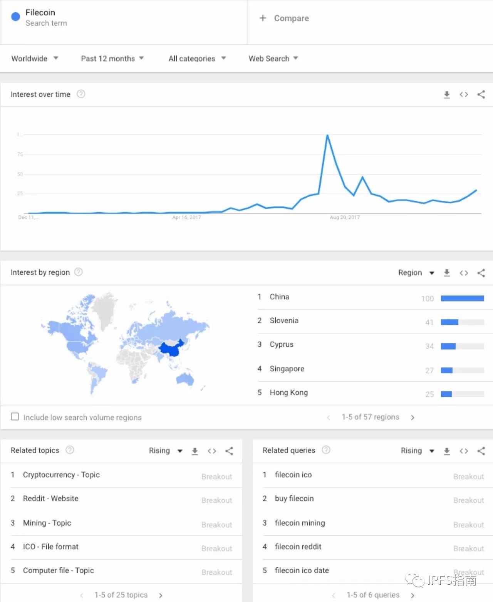Click the Compare text label

coord(292,18)
